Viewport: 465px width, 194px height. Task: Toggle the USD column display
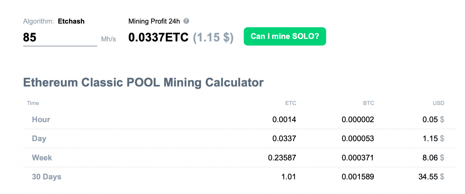pyautogui.click(x=438, y=103)
